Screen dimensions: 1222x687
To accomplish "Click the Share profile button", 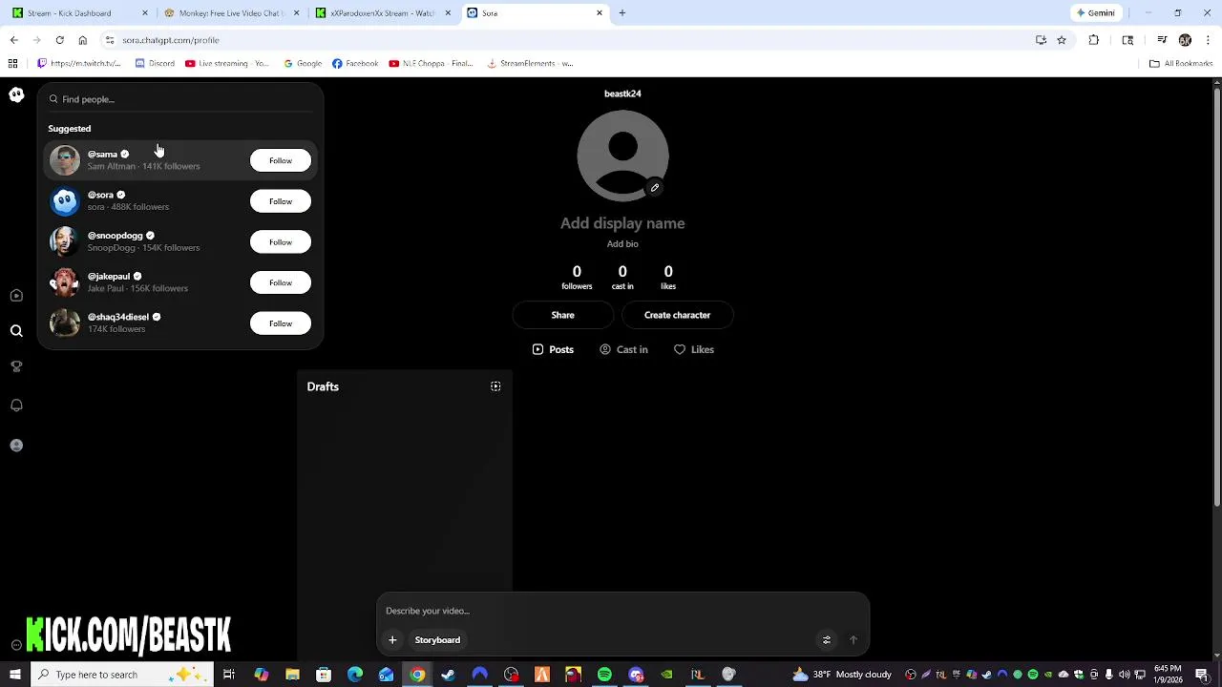I will pyautogui.click(x=563, y=315).
